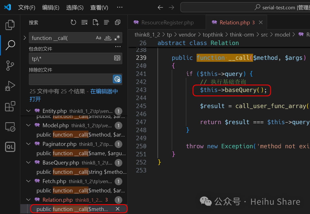Select the Model.php match line

tap(81, 134)
